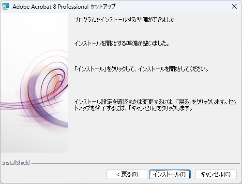This screenshot has height=184, width=242.
Task: Go back with the 戻る(B) button
Action: point(127,174)
